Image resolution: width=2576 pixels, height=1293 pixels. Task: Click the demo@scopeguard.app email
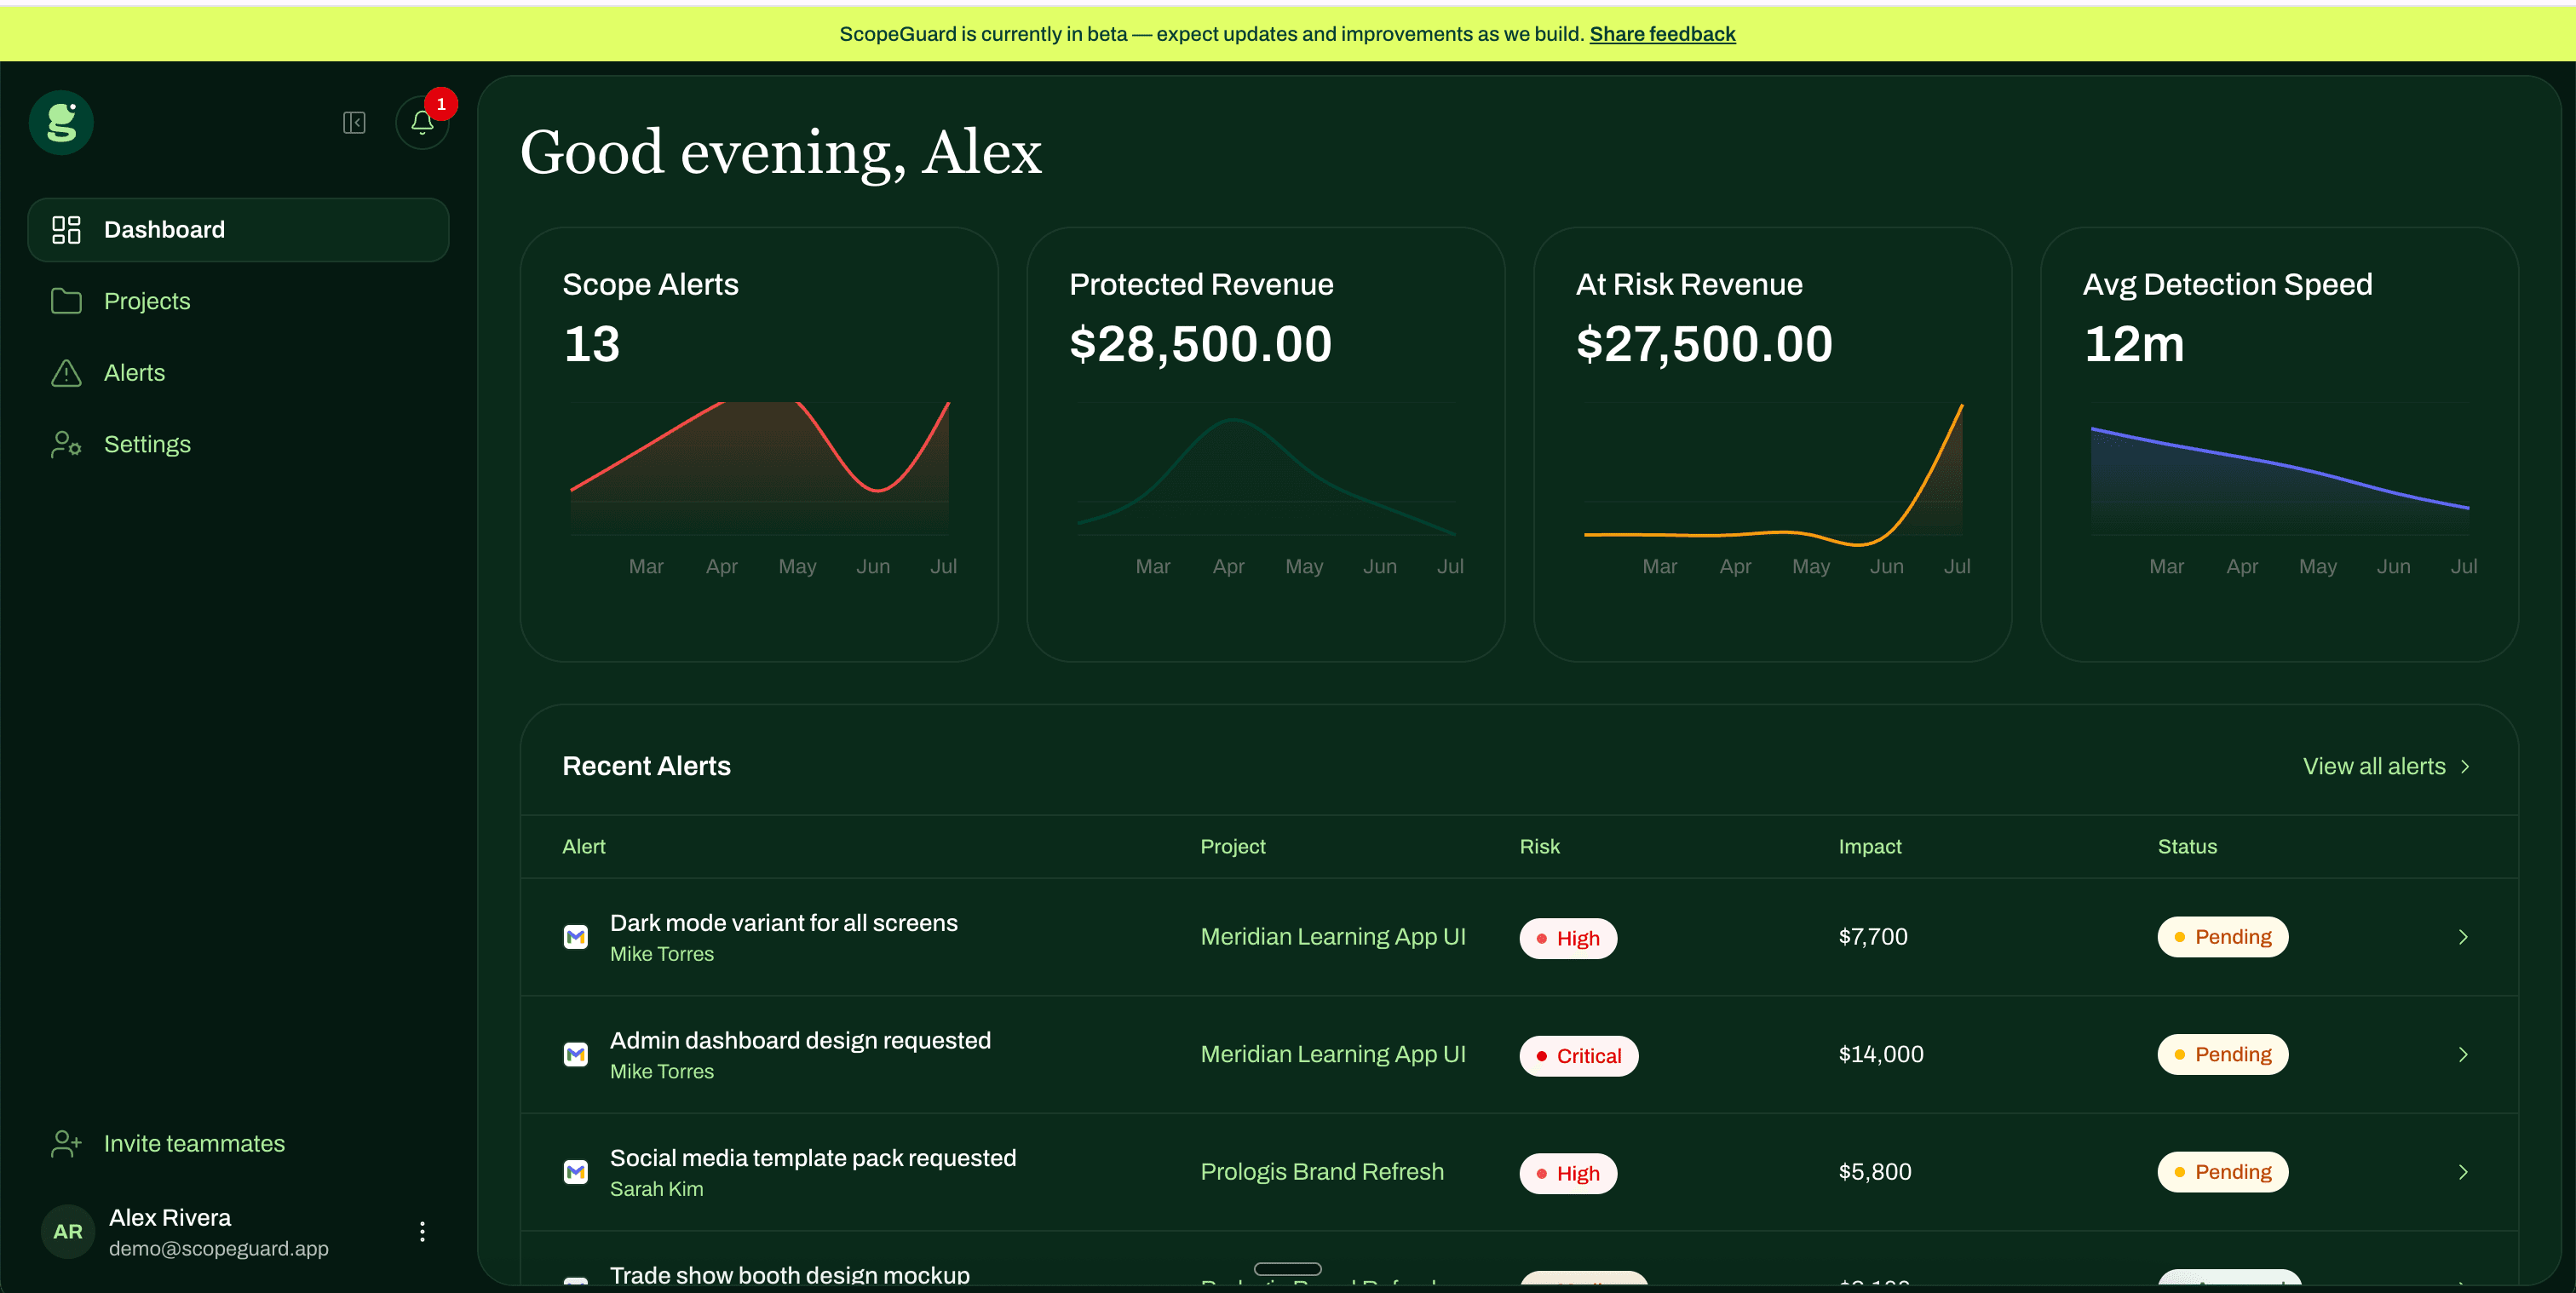pos(219,1248)
